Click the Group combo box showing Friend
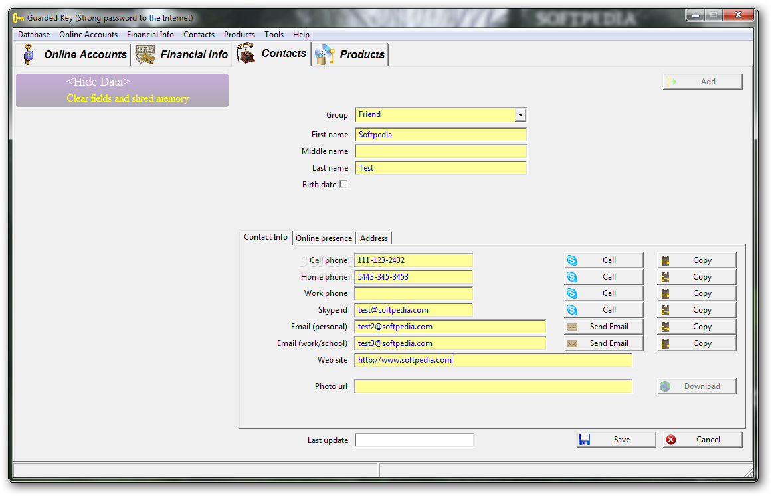Viewport: 772px width, 496px height. pos(440,115)
